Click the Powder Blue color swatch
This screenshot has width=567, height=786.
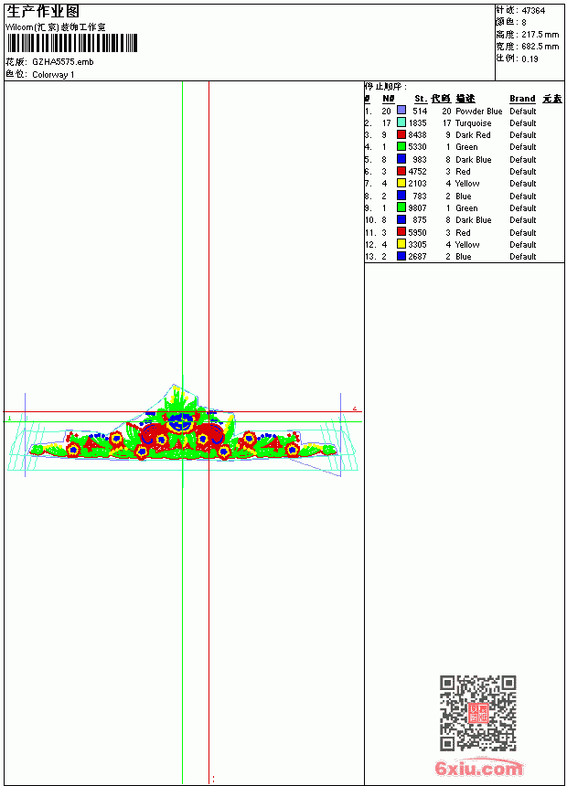pyautogui.click(x=401, y=111)
